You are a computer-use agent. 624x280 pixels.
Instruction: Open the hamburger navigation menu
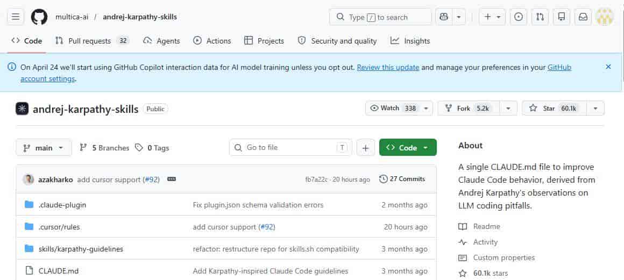(15, 17)
